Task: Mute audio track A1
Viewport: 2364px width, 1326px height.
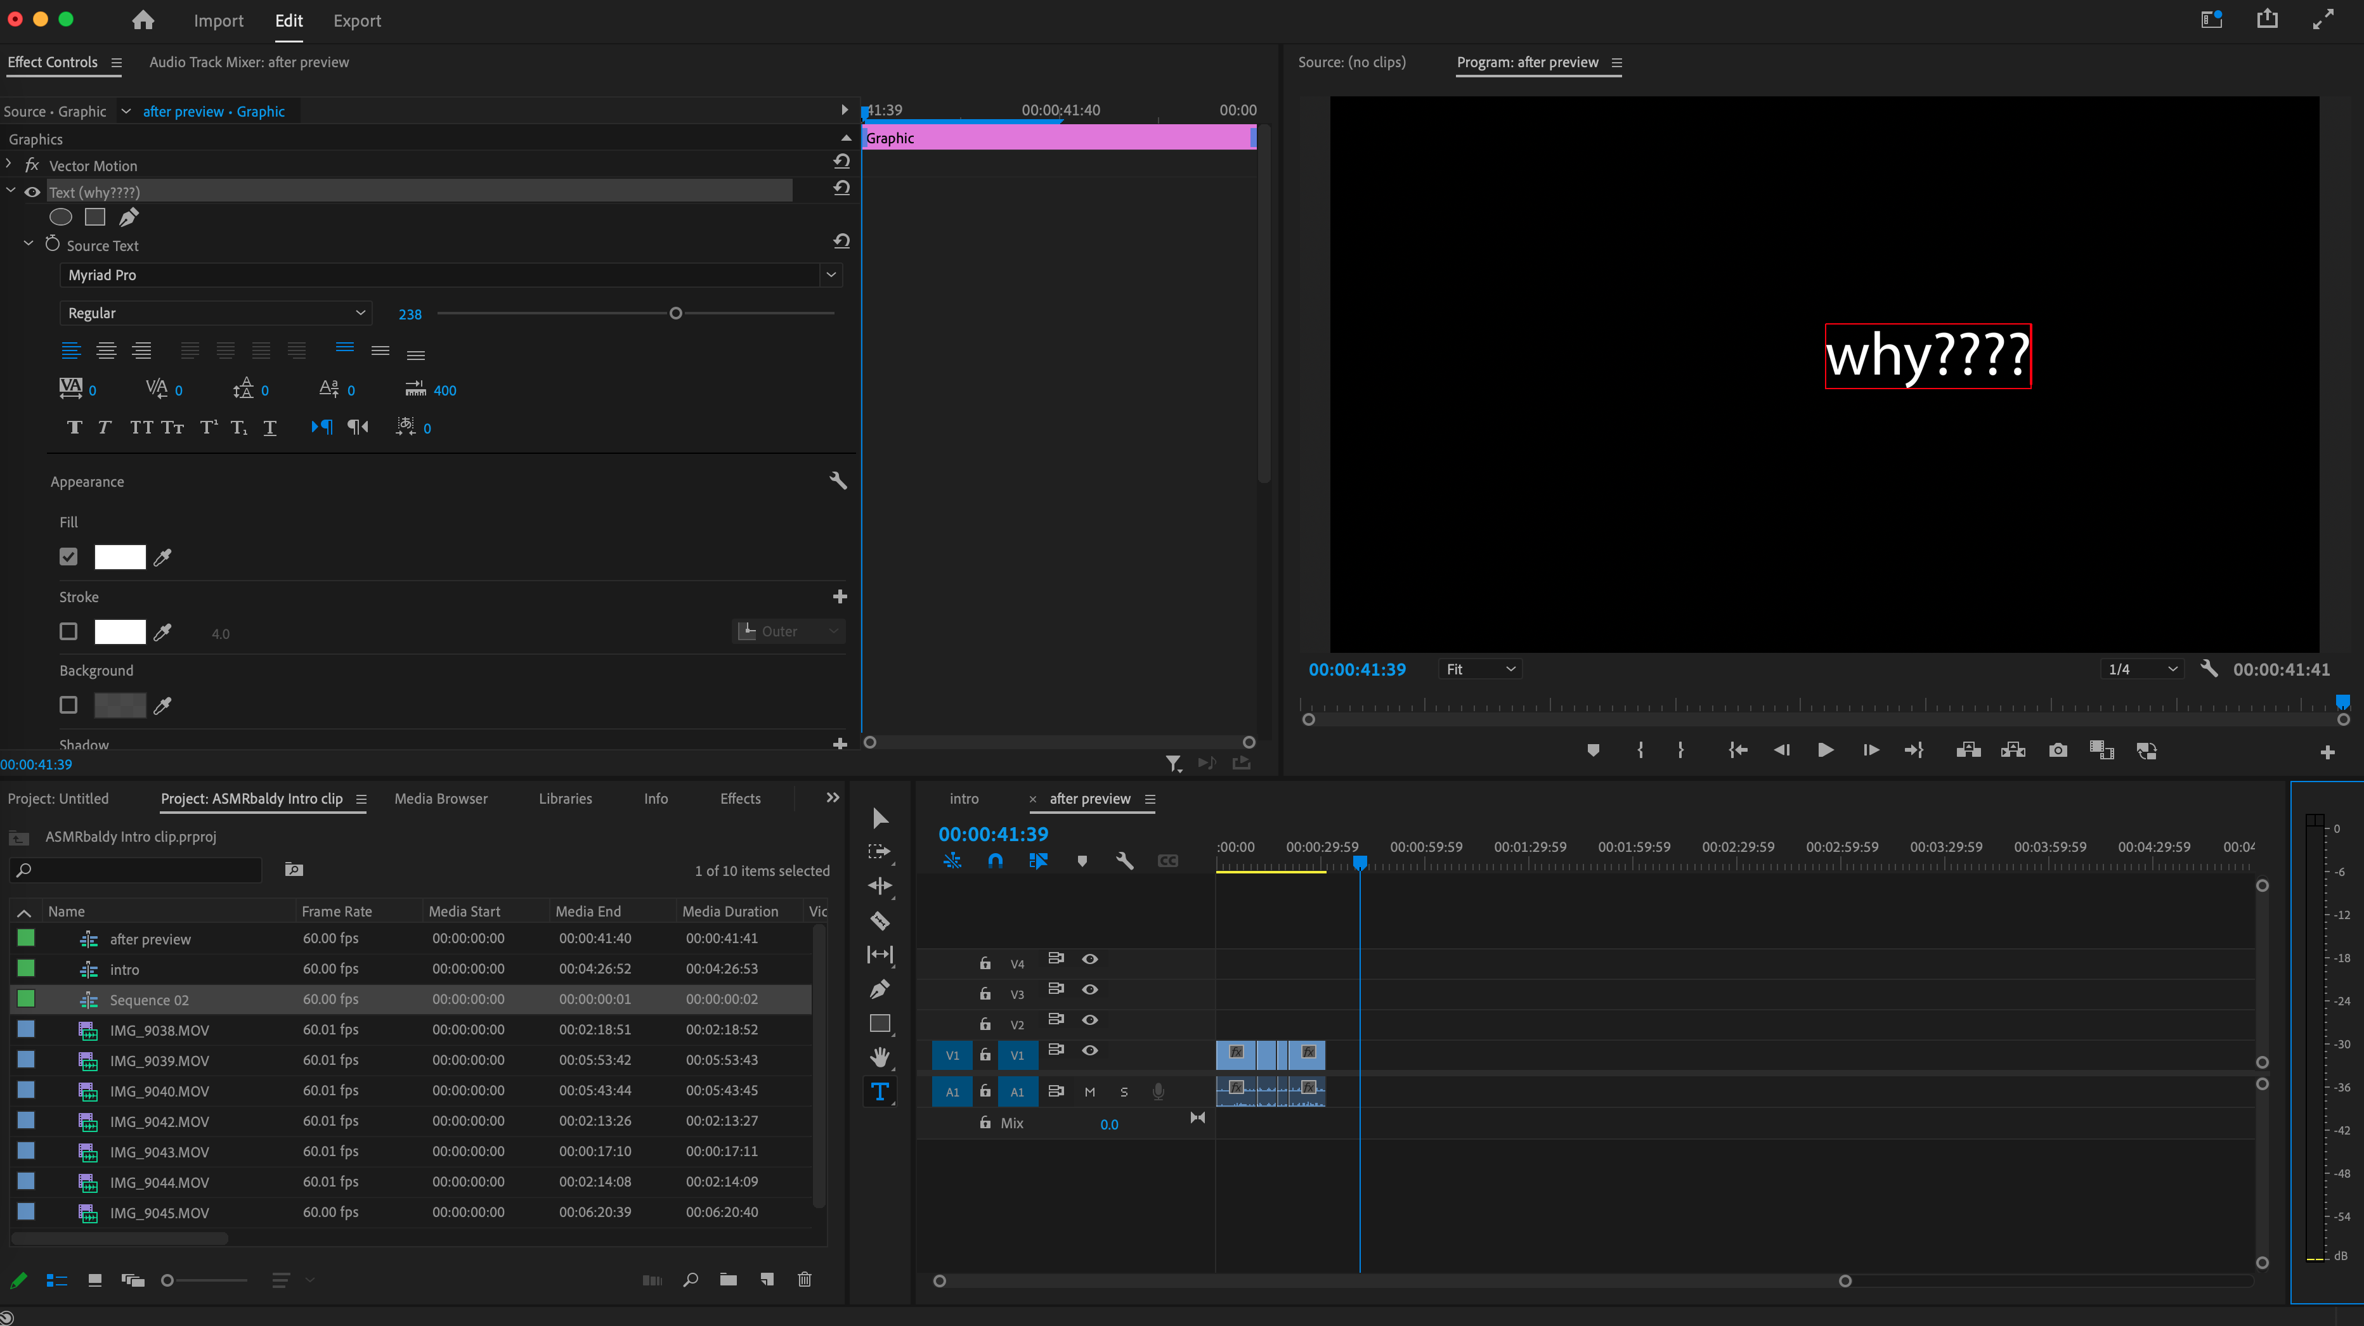Action: pos(1089,1091)
